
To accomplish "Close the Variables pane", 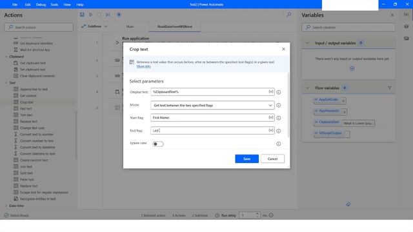I will pos(392,15).
